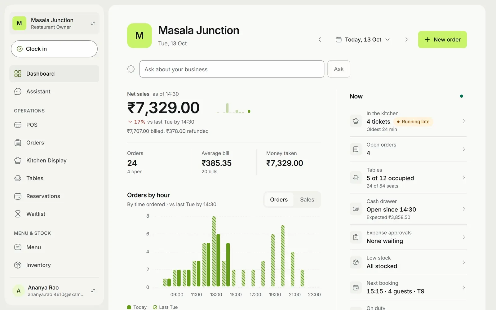Click the Clock in button

[x=54, y=49]
